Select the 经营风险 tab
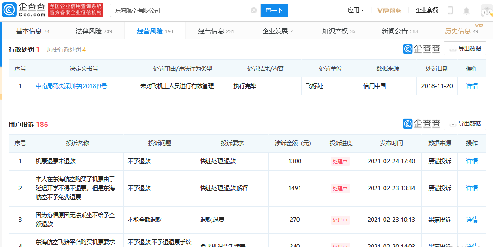The image size is (493, 247). click(155, 31)
